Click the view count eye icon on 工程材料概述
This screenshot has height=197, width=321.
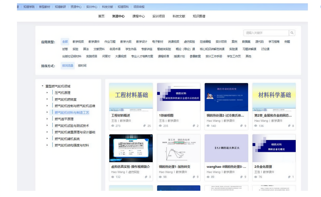[113, 126]
